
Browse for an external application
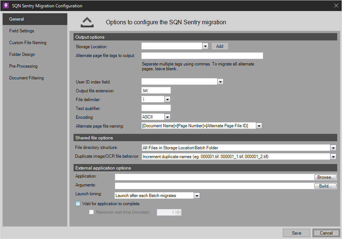coord(325,177)
